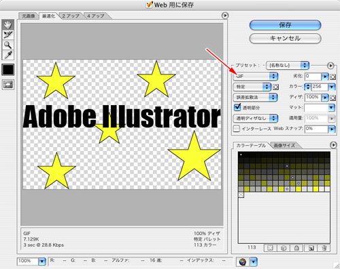Screen dimensions: 340x269
Task: Open the 特定 color reduction dropdown
Action: tap(252, 87)
